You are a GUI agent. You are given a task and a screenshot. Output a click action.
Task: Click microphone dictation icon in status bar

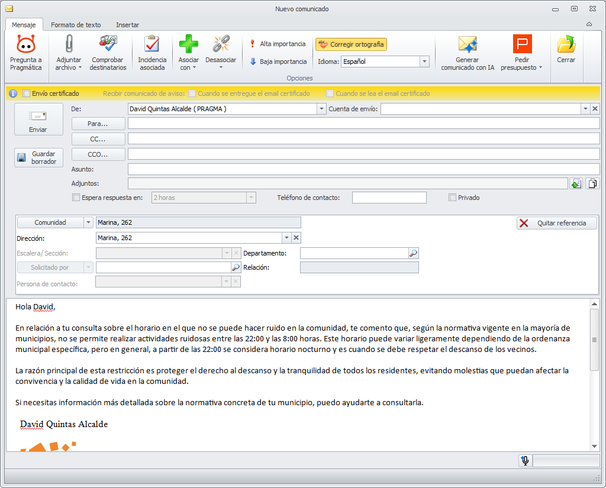coord(524,461)
